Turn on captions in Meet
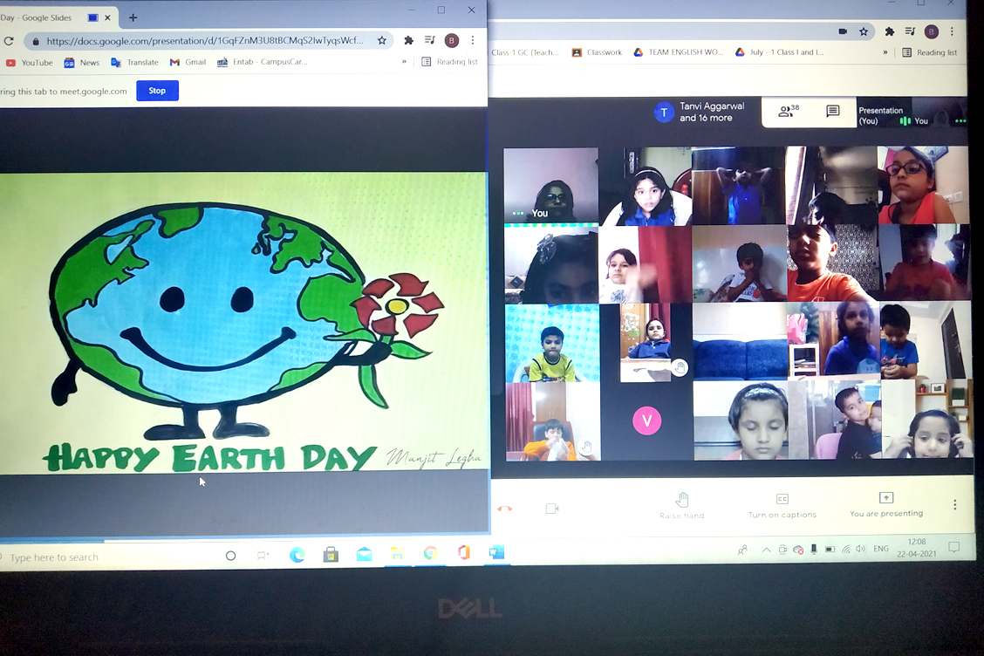984x656 pixels. [x=782, y=504]
